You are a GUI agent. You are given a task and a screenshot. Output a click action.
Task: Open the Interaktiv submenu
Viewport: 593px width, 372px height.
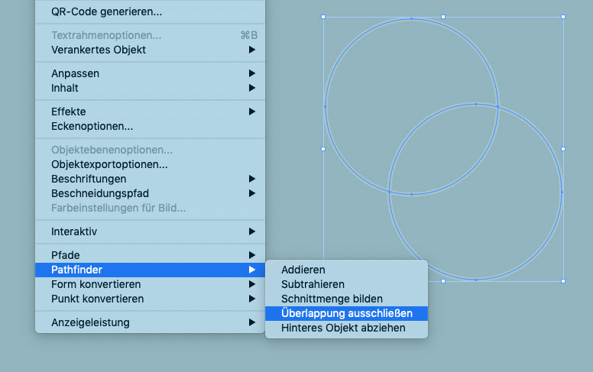[x=150, y=231]
